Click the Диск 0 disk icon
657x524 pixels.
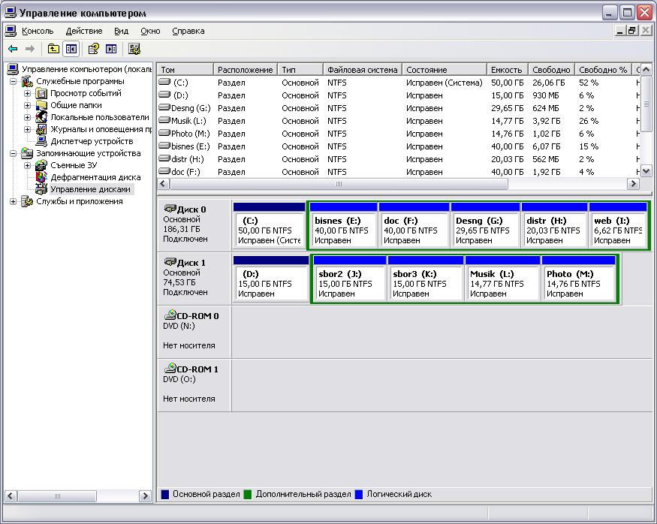coord(170,209)
